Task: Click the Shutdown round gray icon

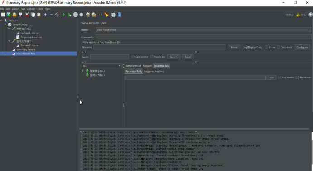Action: click(81, 15)
